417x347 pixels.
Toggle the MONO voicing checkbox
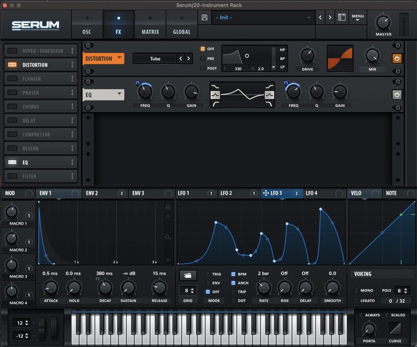357,290
